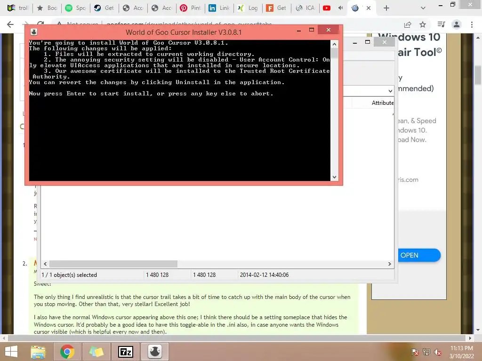Click the web page horizontal scrollbar track
Screen dimensions: 482x361
point(237,338)
